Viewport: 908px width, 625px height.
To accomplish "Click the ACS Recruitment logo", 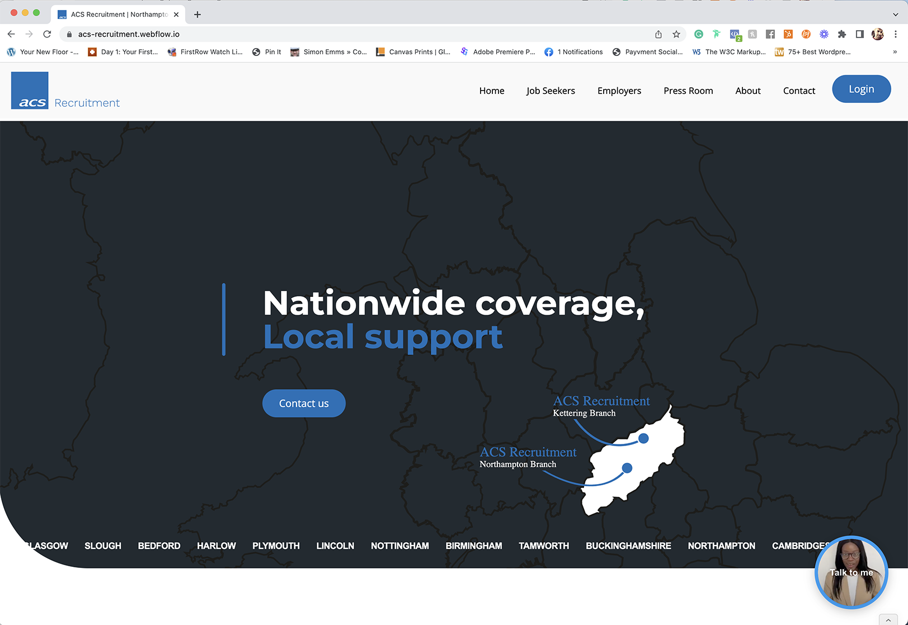I will (x=65, y=91).
